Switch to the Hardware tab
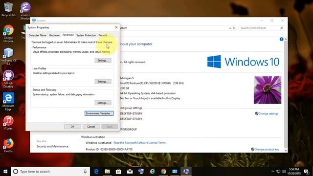This screenshot has width=313, height=176. coord(54,35)
